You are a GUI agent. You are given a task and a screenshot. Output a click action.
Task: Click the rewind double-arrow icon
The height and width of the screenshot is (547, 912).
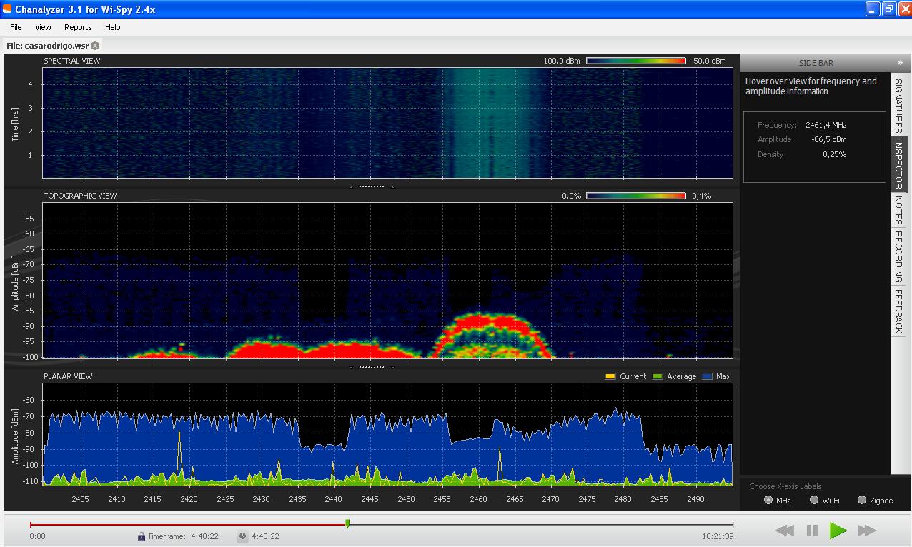pos(785,530)
